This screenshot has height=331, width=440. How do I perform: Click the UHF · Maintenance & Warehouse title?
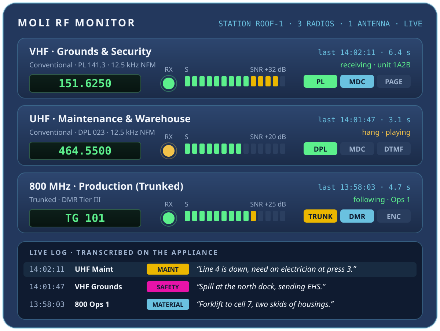click(110, 119)
